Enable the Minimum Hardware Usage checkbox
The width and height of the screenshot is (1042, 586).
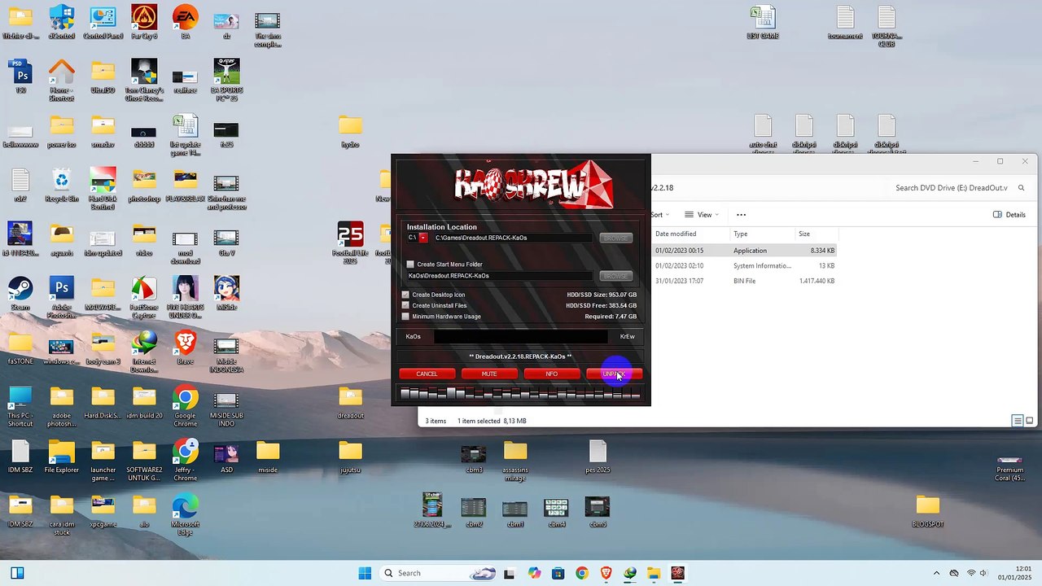(x=405, y=317)
